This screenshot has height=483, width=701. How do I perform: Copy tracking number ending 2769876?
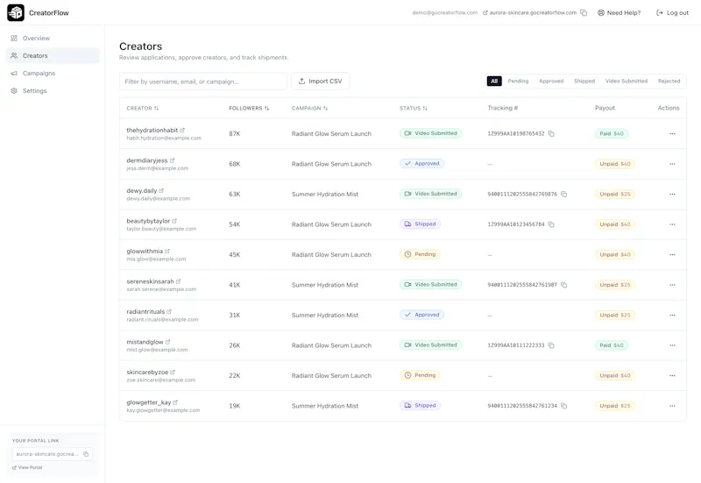(x=563, y=194)
